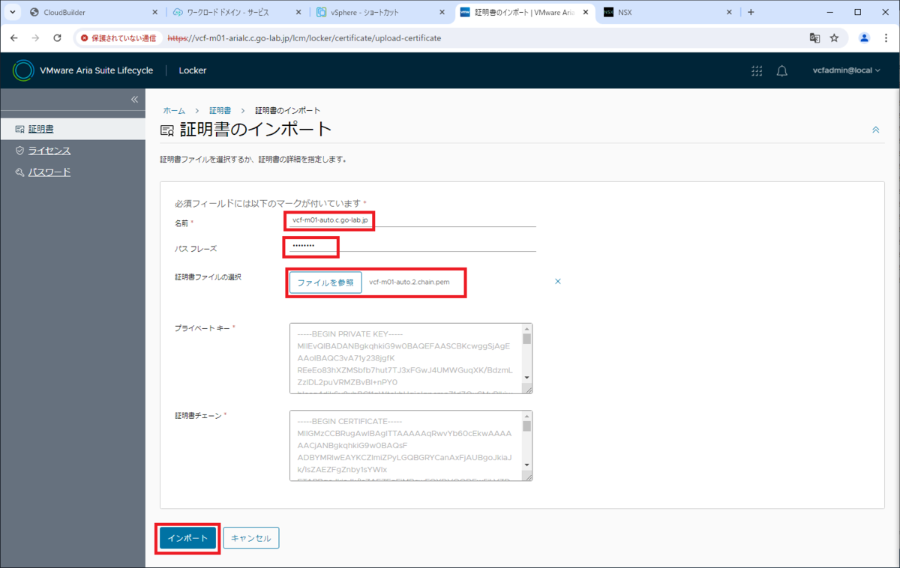Click the vcf-m01-auto.2.chain.pem file name
The height and width of the screenshot is (568, 900).
pyautogui.click(x=409, y=283)
